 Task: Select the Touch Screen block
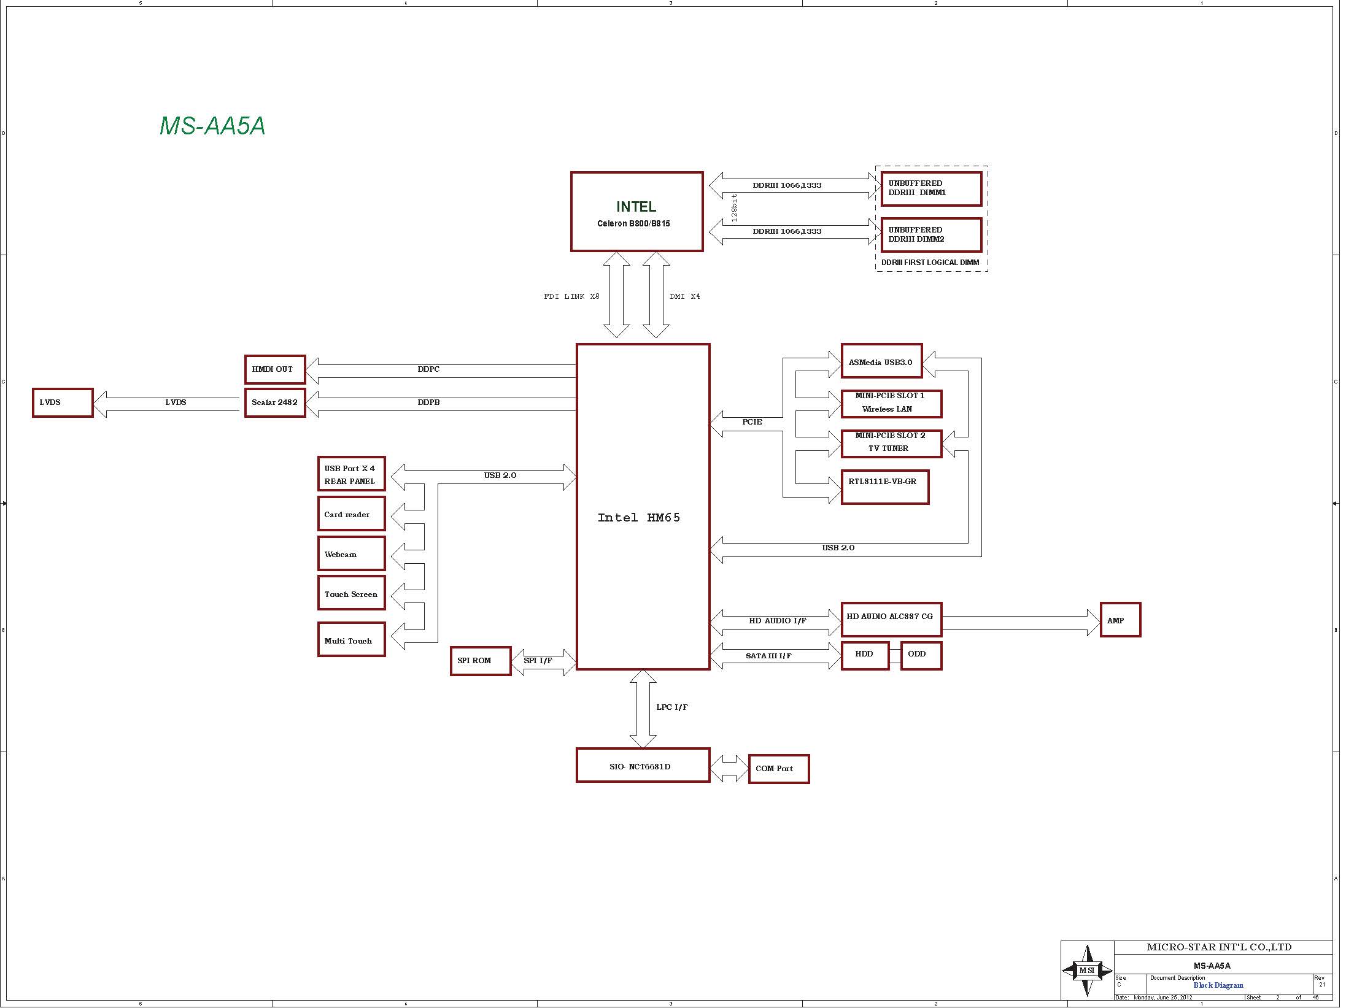pyautogui.click(x=351, y=593)
